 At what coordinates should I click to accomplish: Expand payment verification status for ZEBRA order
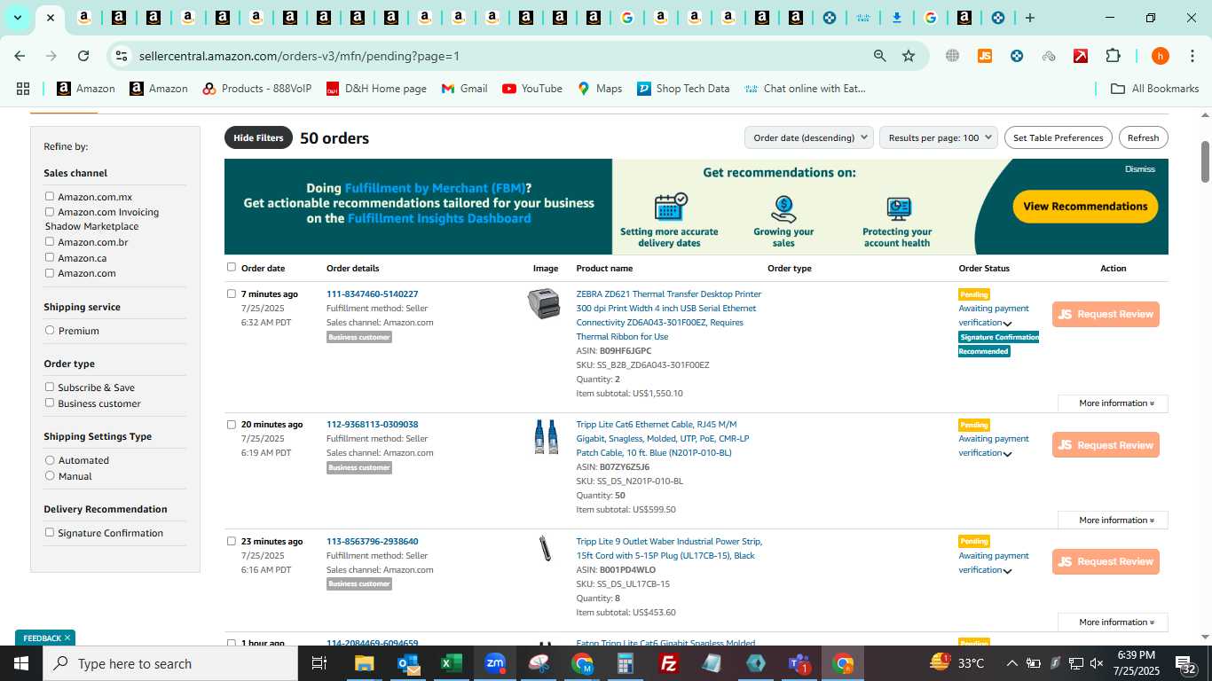point(1007,324)
